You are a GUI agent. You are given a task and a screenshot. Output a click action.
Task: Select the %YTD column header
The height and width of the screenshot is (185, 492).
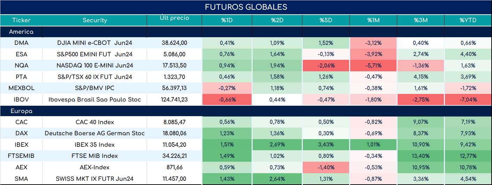(x=467, y=20)
